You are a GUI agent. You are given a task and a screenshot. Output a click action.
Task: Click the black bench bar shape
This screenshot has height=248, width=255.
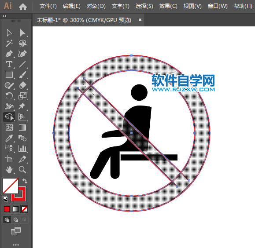coord(149,157)
